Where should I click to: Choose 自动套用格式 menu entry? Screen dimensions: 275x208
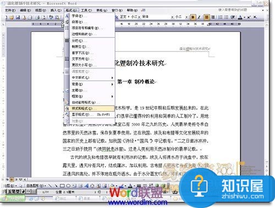(x=90, y=102)
